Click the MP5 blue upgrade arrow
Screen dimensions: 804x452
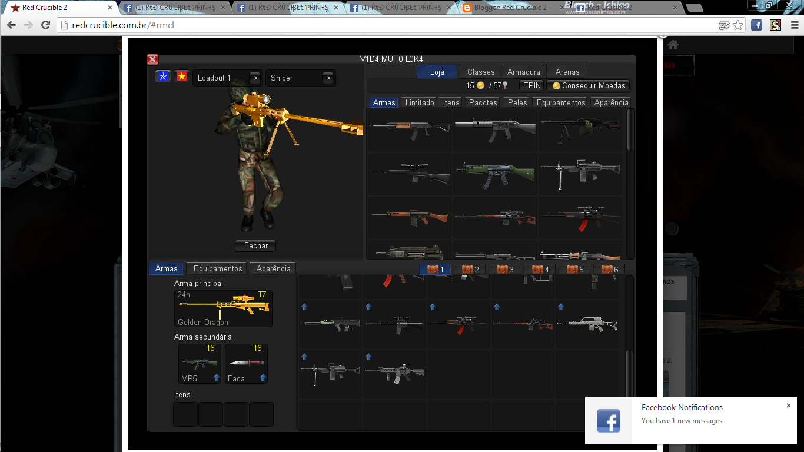[216, 378]
